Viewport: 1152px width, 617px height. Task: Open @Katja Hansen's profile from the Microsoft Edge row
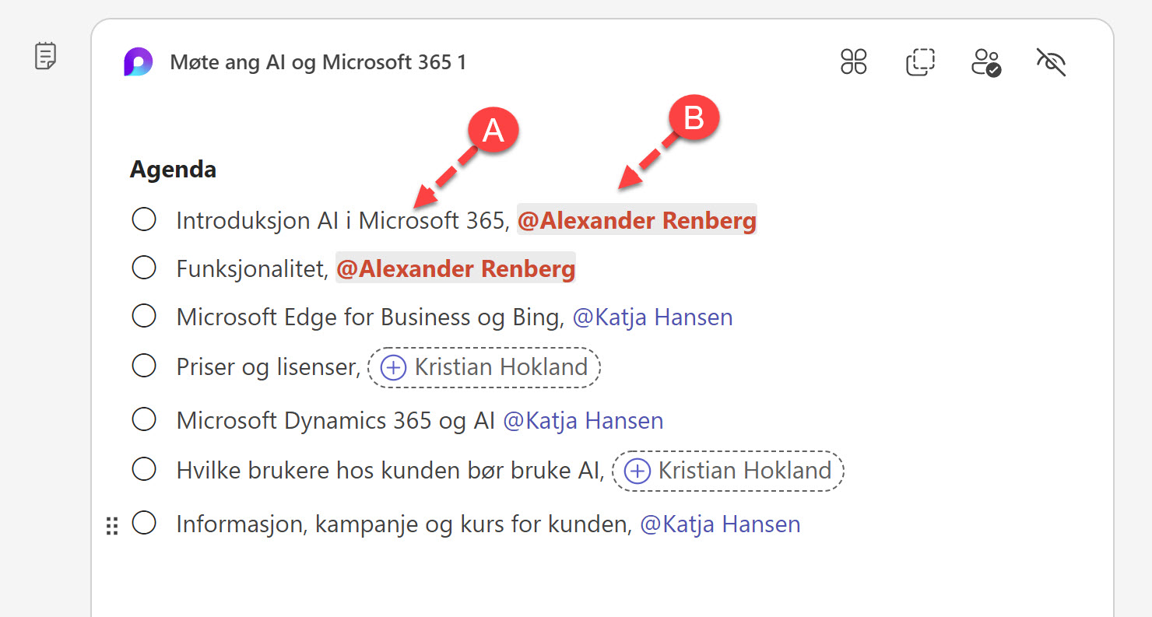(x=652, y=317)
